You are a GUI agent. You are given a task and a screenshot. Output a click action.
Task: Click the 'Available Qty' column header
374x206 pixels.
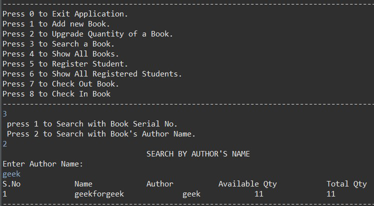pos(247,184)
